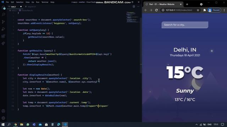Click the Delhi, IN city heading
The height and width of the screenshot is (127, 227).
coord(185,50)
